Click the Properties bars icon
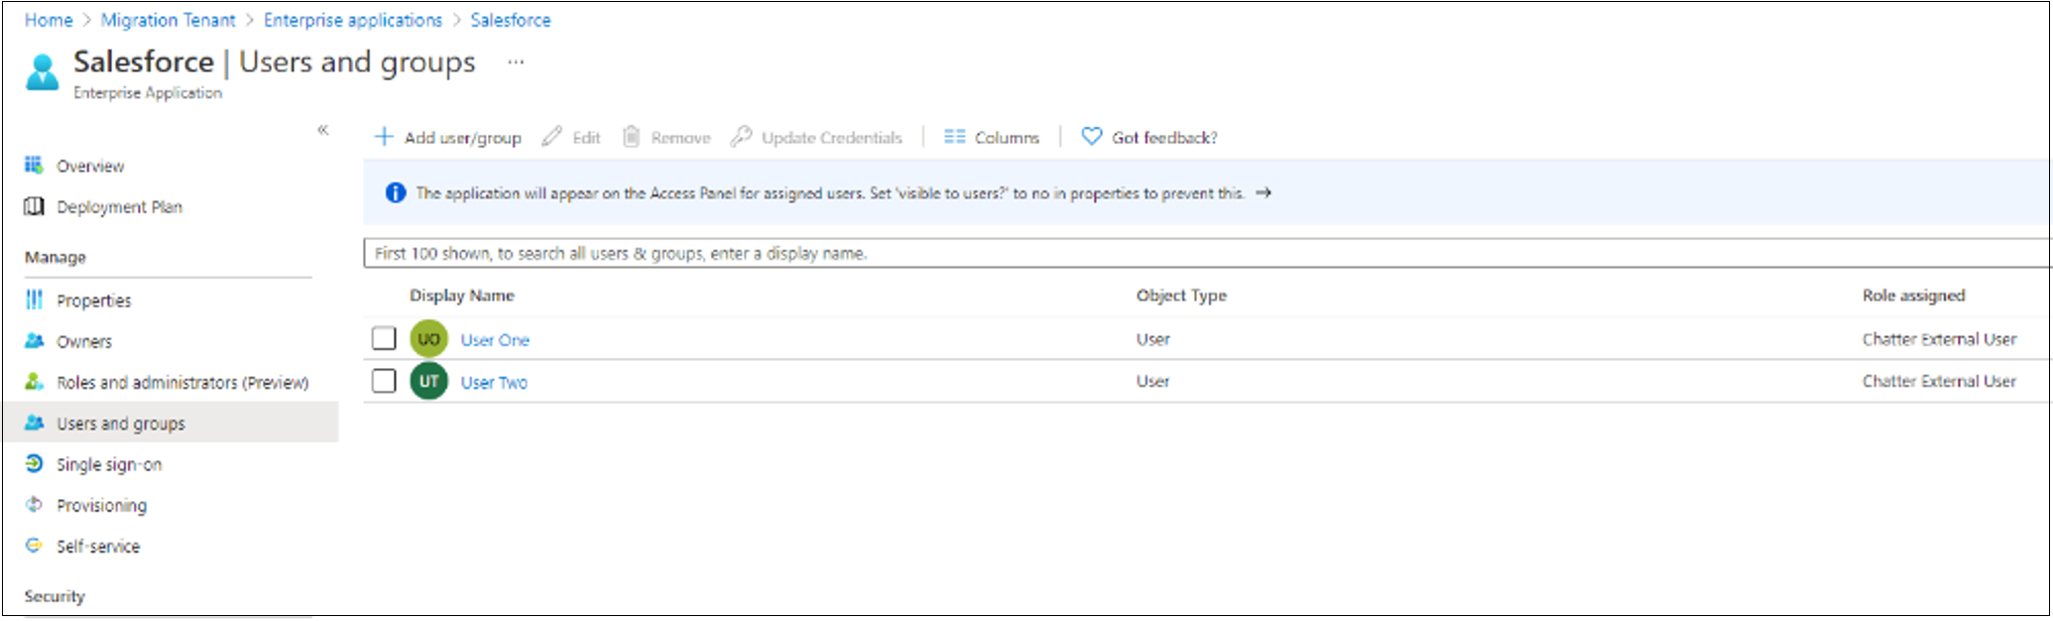Screen dimensions: 2053x621 pos(34,300)
